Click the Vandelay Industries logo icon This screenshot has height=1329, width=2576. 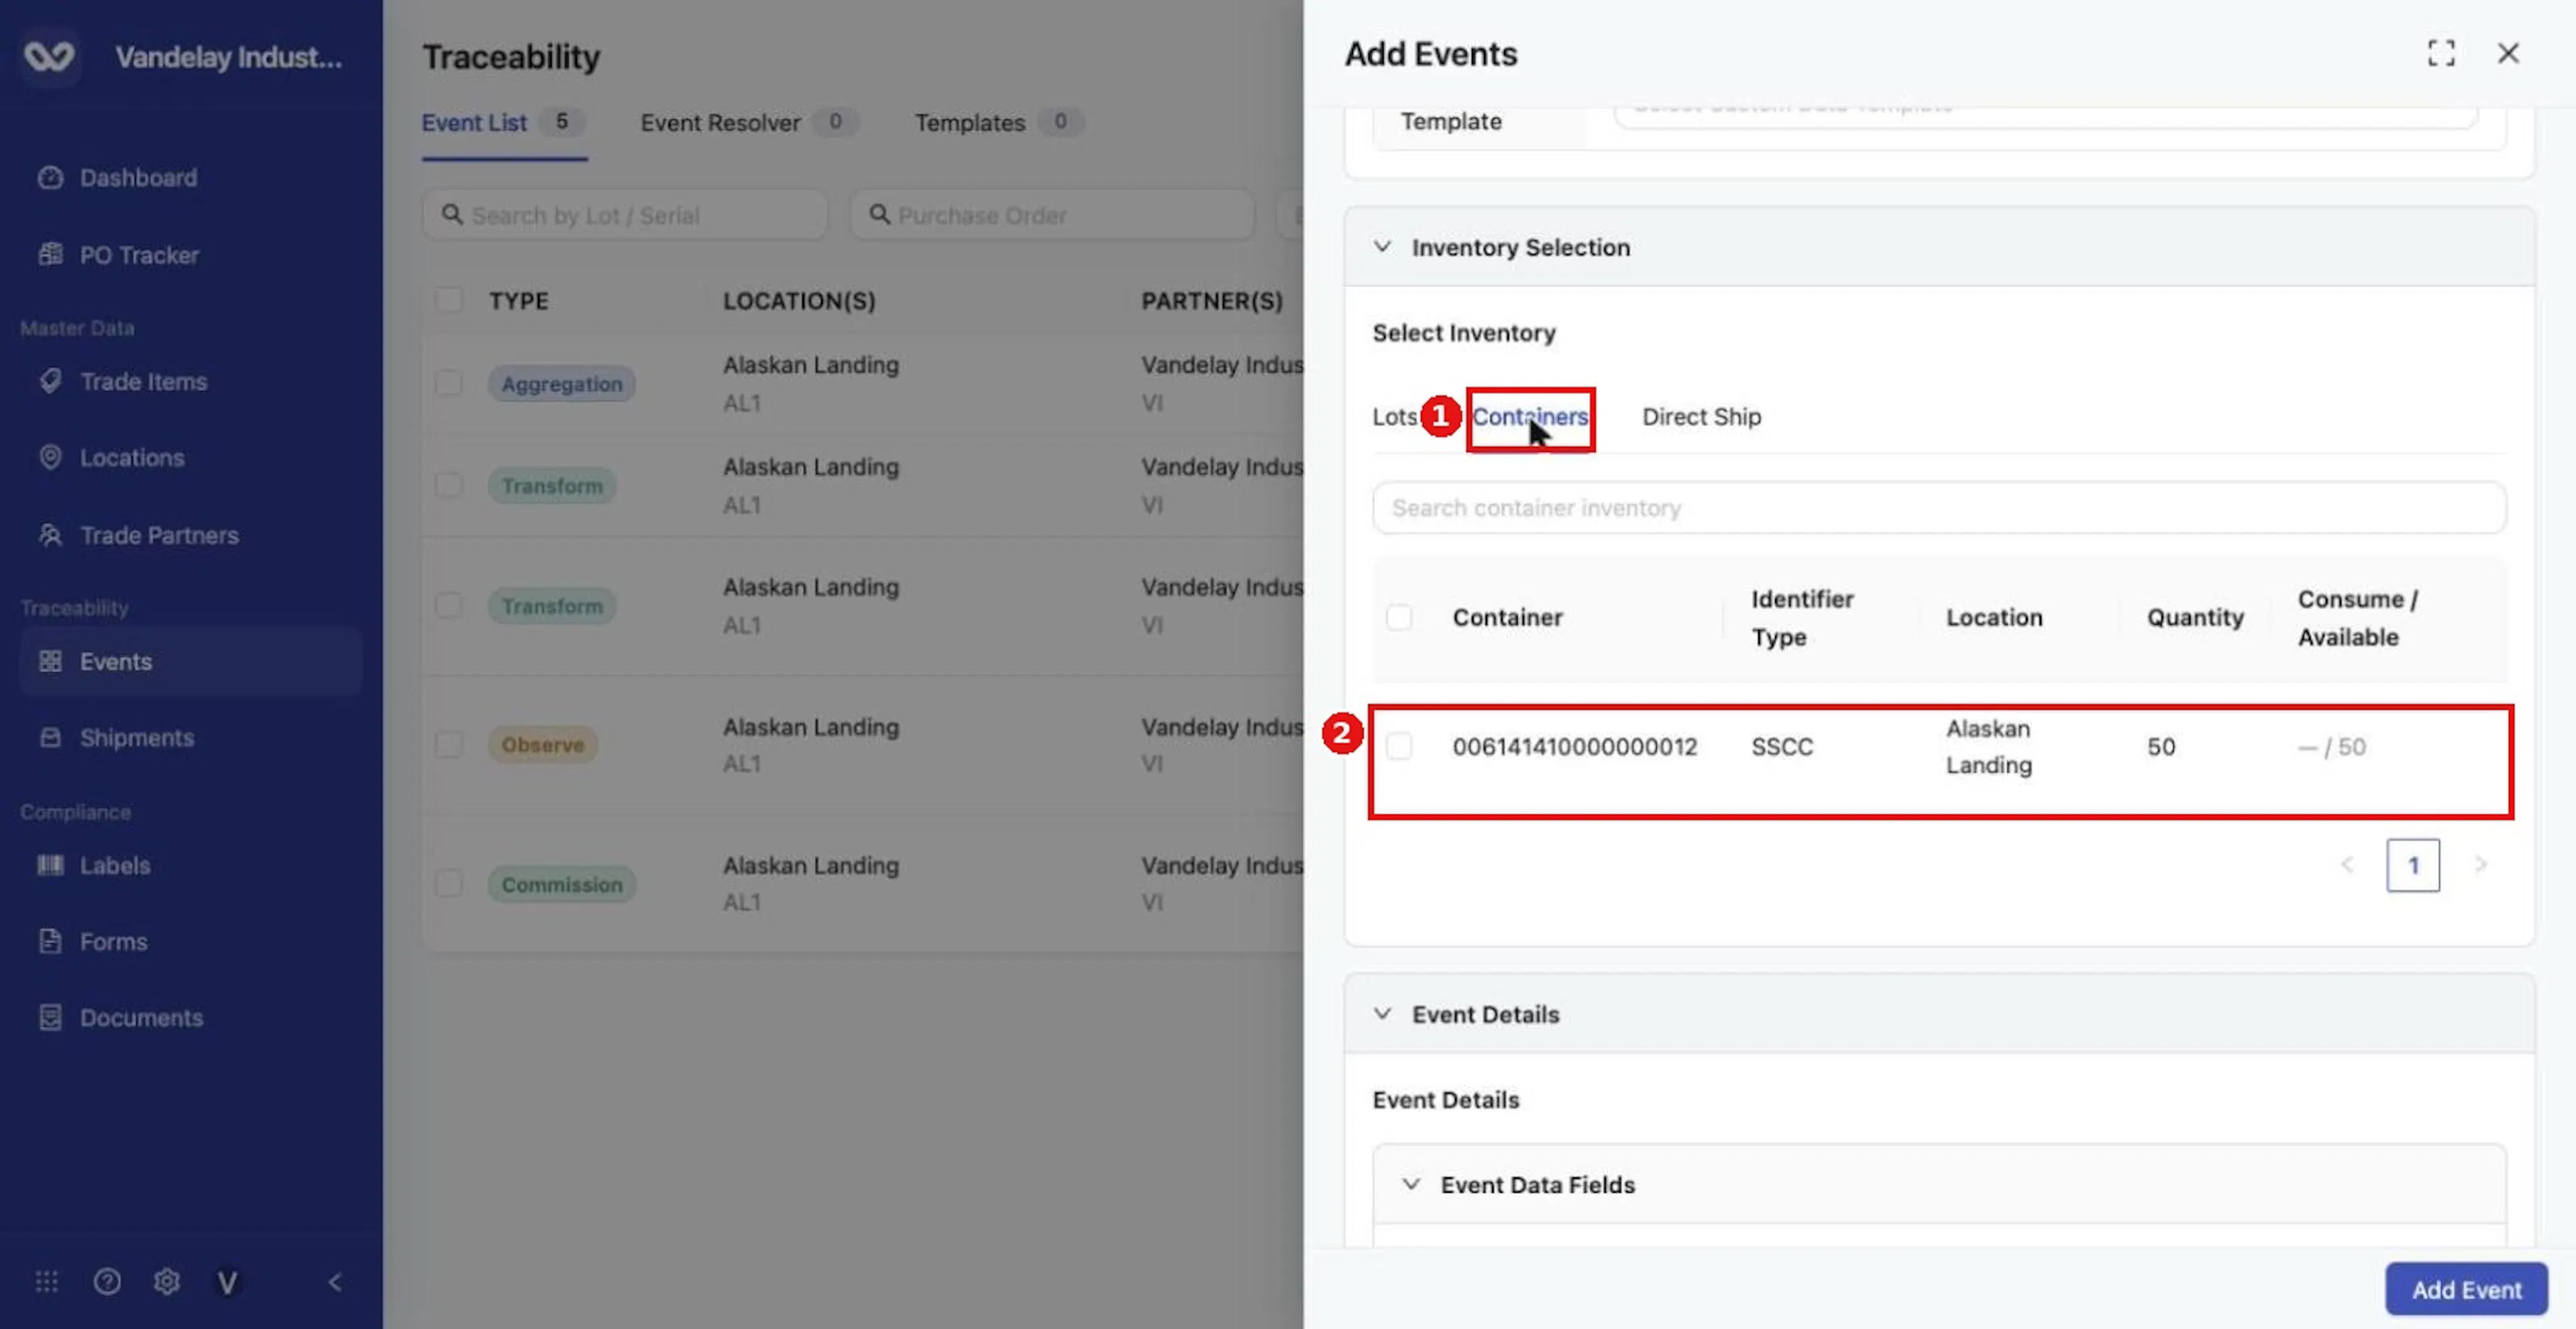[49, 56]
